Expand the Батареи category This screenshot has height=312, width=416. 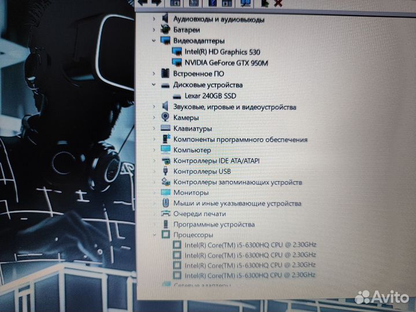click(x=154, y=30)
